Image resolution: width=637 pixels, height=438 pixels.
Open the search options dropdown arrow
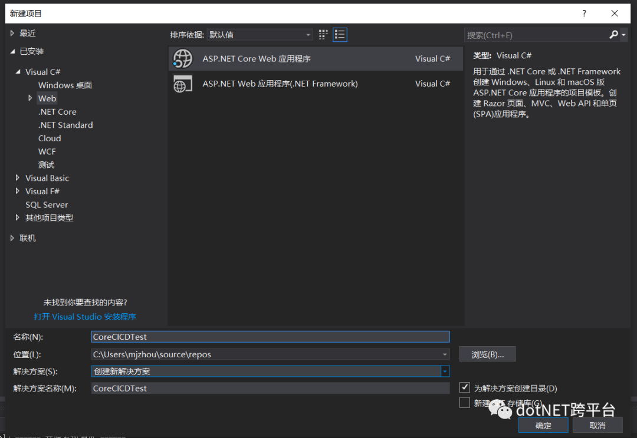pyautogui.click(x=623, y=35)
